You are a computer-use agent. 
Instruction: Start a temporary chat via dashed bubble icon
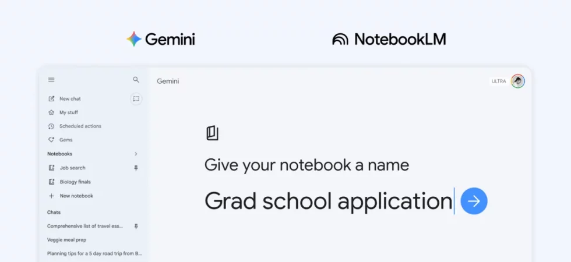136,99
